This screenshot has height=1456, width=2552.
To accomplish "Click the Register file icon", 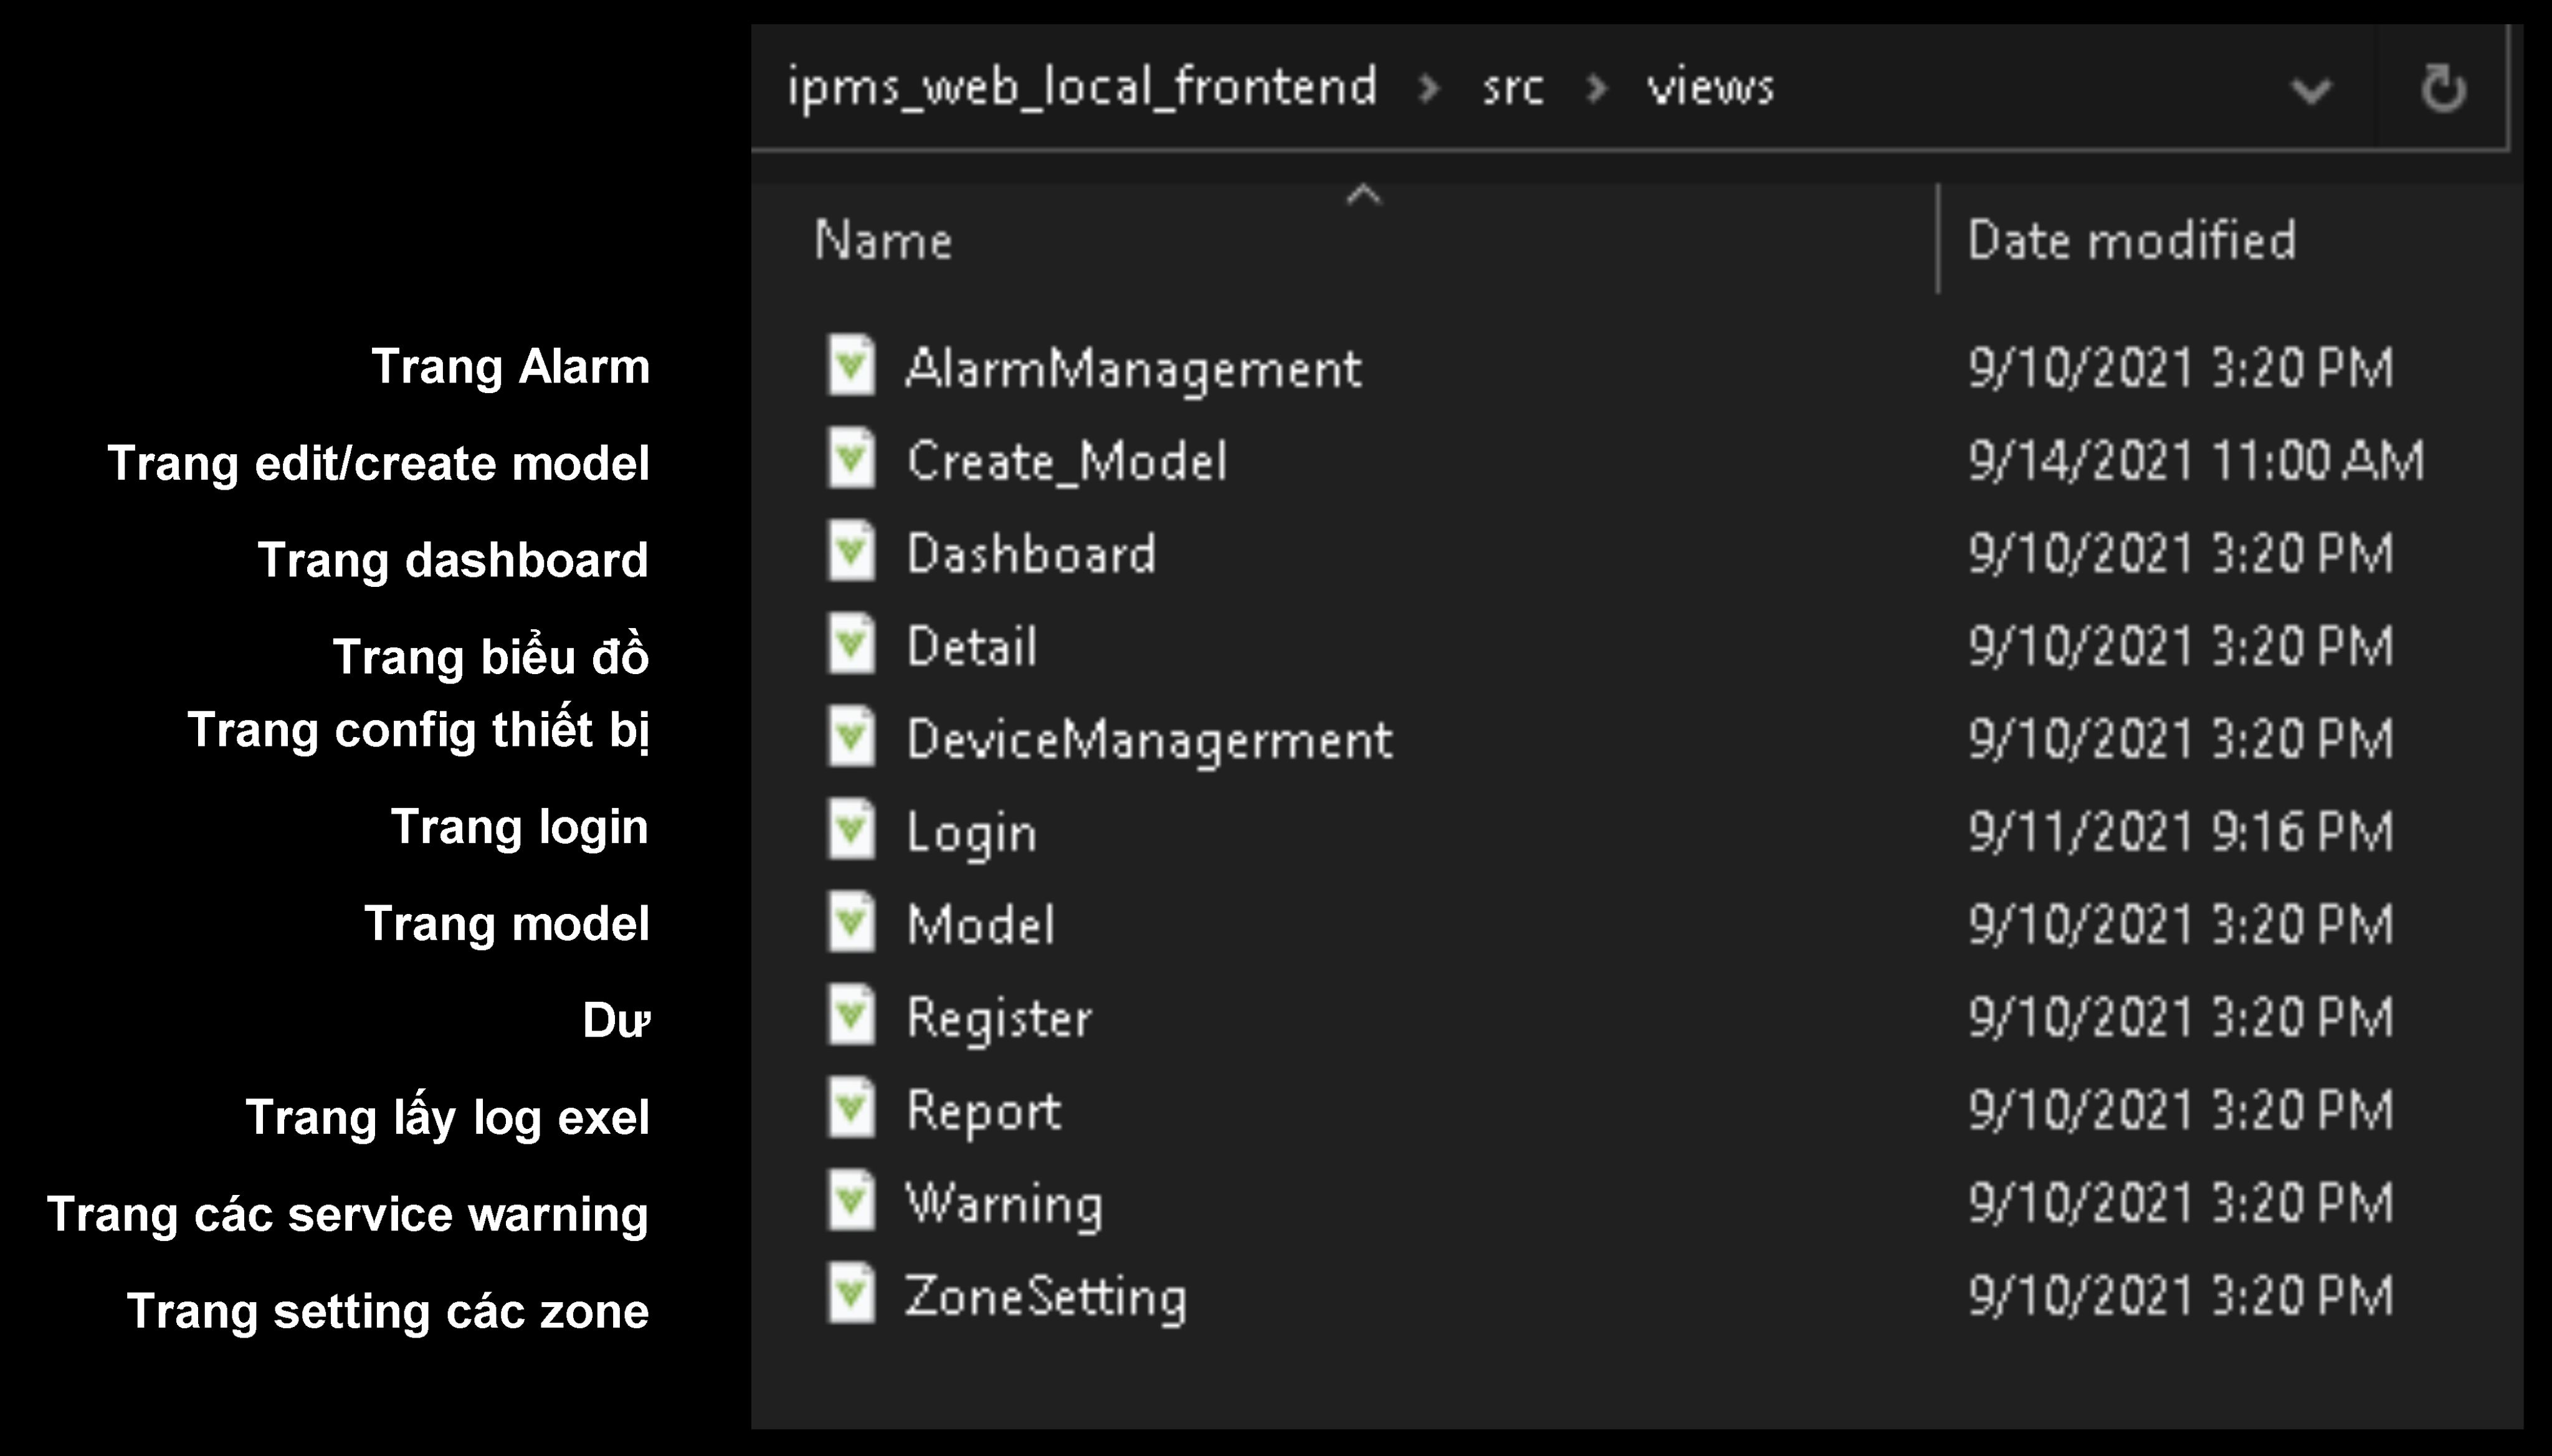I will [851, 1016].
